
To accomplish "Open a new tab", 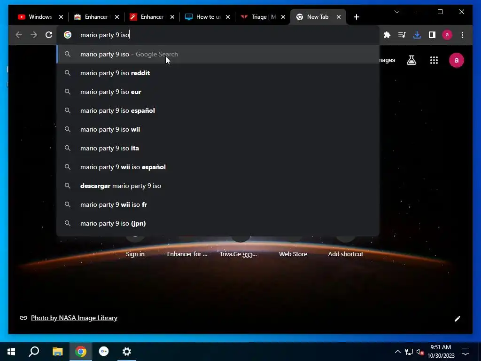I will click(356, 17).
